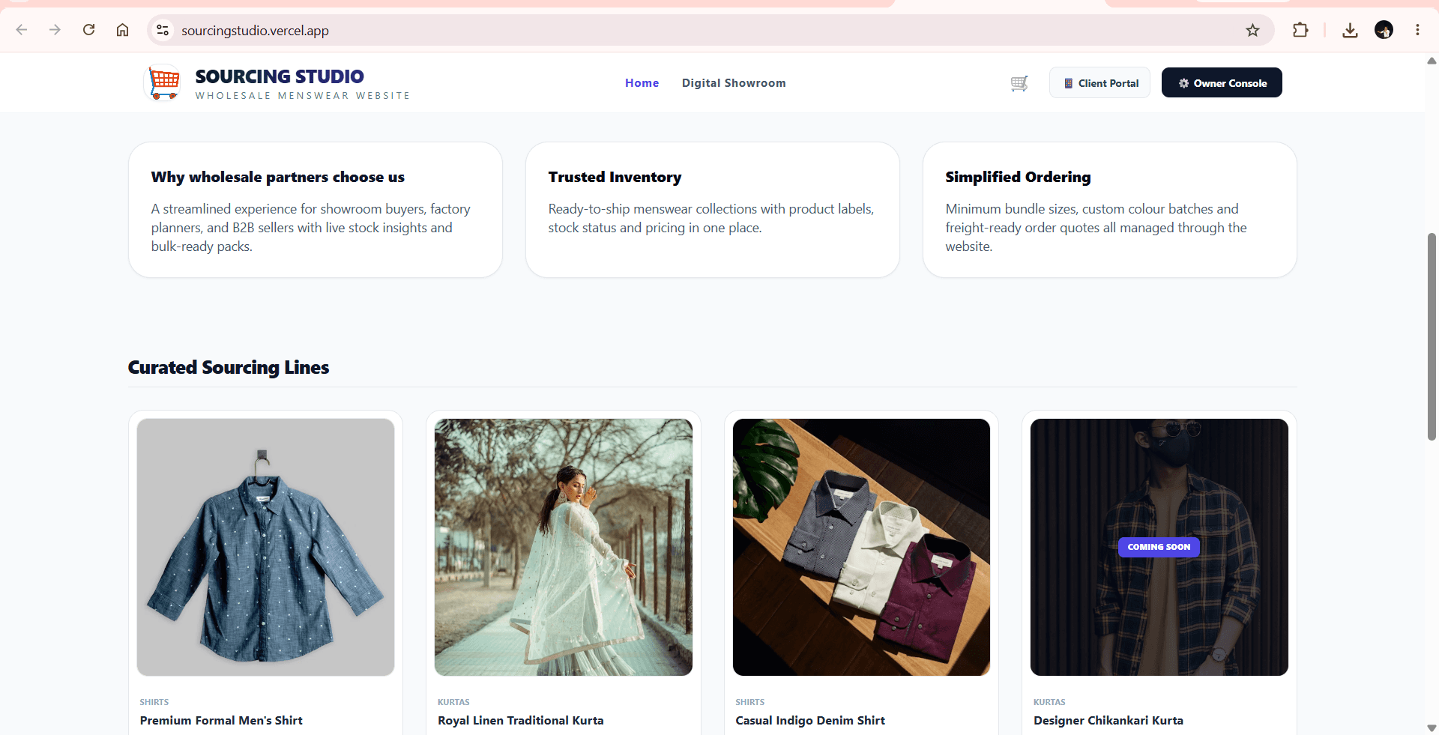Image resolution: width=1439 pixels, height=735 pixels.
Task: Open the Designer Chikankari Kurta image
Action: [1159, 547]
